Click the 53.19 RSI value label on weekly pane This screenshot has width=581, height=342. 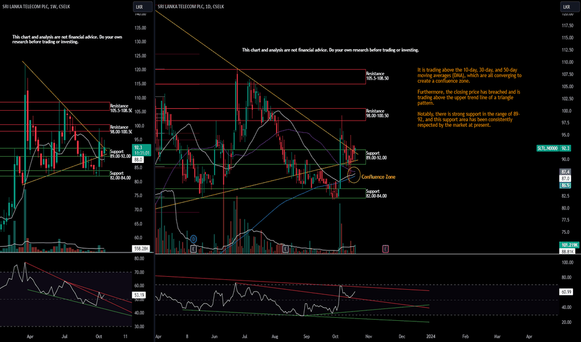tap(139, 295)
